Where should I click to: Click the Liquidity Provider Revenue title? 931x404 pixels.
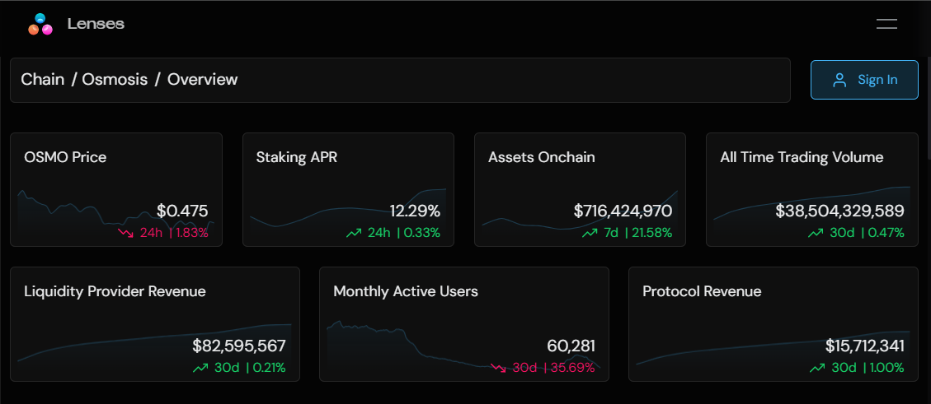(115, 291)
